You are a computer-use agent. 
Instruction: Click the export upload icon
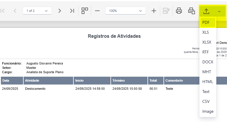pos(206,11)
